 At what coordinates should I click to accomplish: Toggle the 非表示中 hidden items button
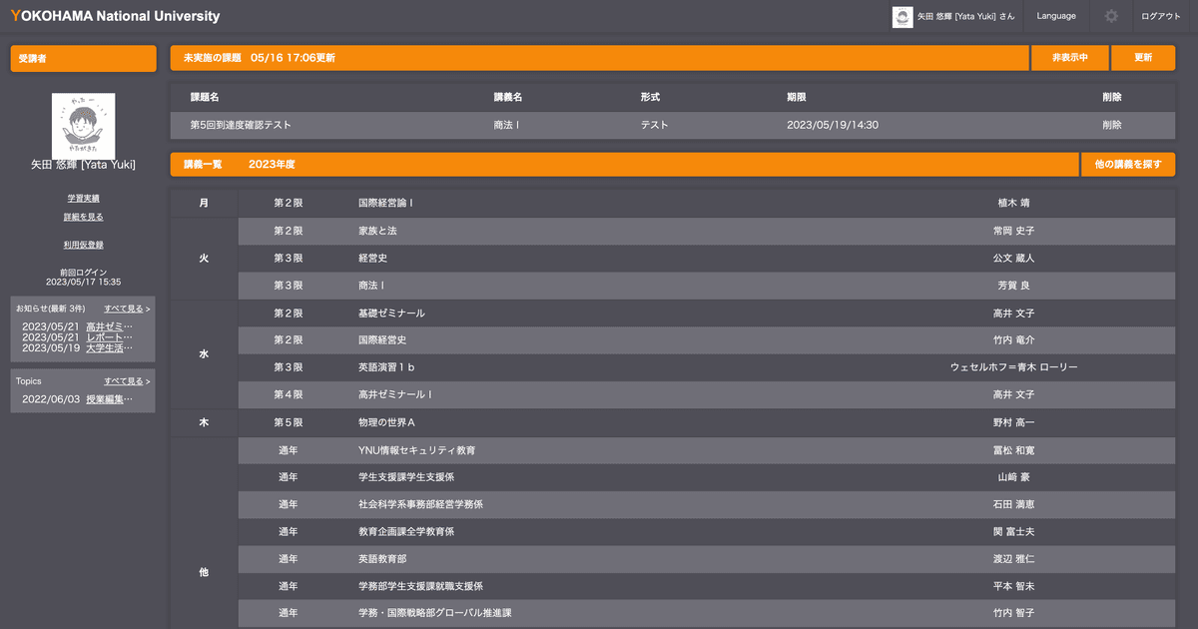[1069, 58]
